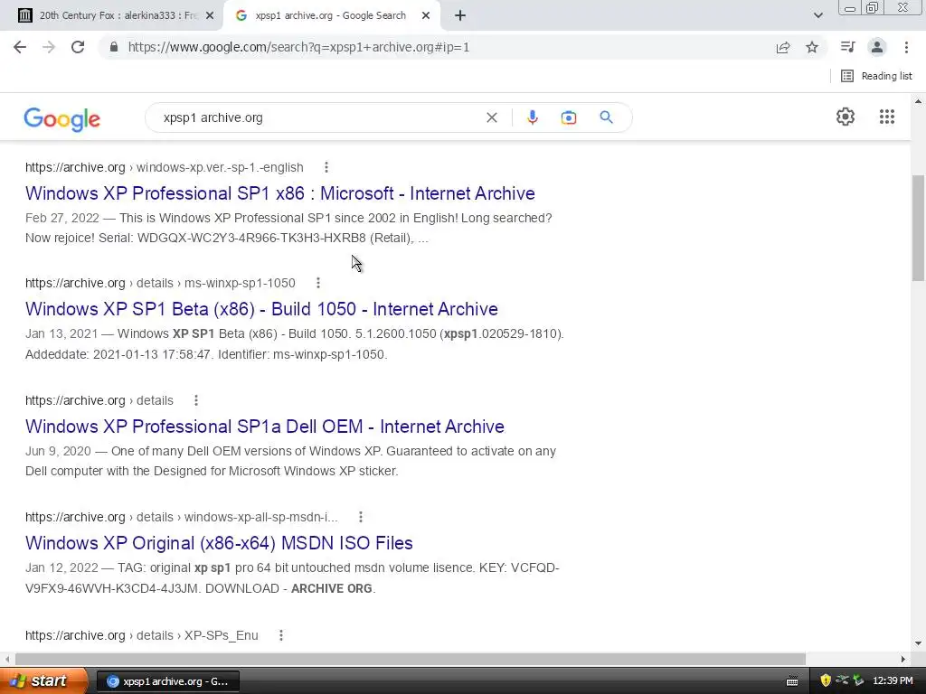This screenshot has width=926, height=694.
Task: Open more options for windows-xp-all-sp-msdn result
Action: 360,517
